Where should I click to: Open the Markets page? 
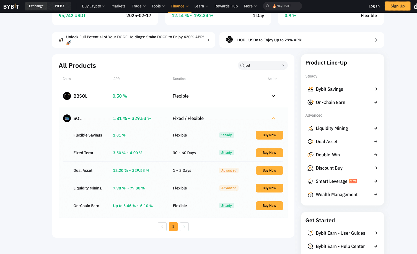pyautogui.click(x=118, y=6)
